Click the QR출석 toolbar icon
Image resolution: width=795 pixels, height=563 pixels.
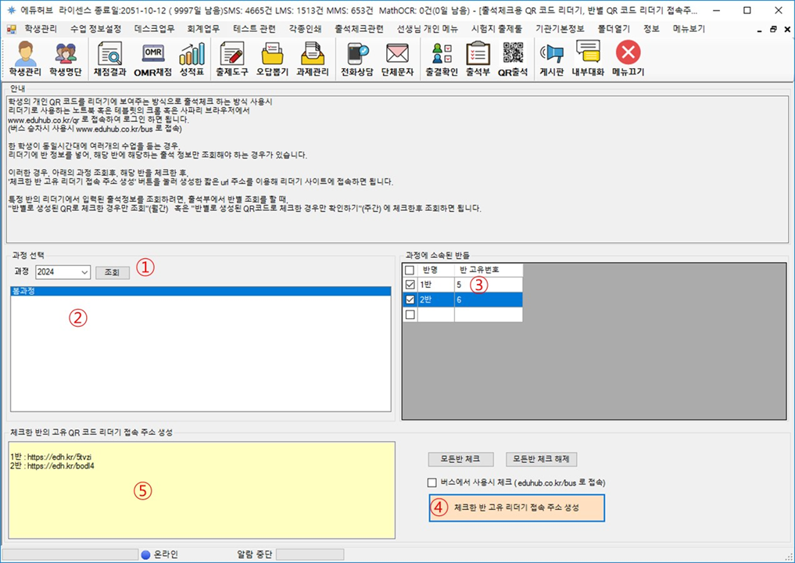513,59
